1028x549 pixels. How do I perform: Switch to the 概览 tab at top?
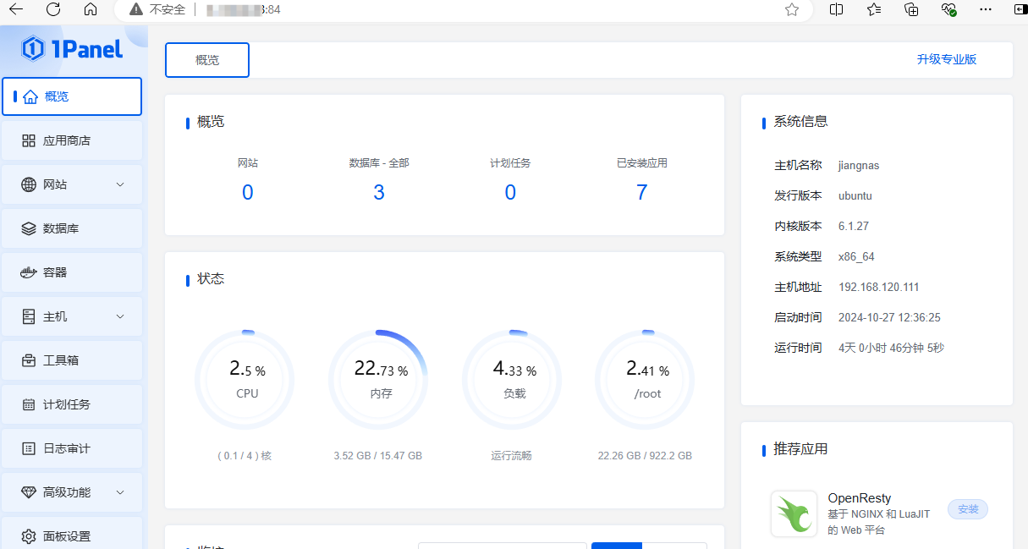coord(207,60)
